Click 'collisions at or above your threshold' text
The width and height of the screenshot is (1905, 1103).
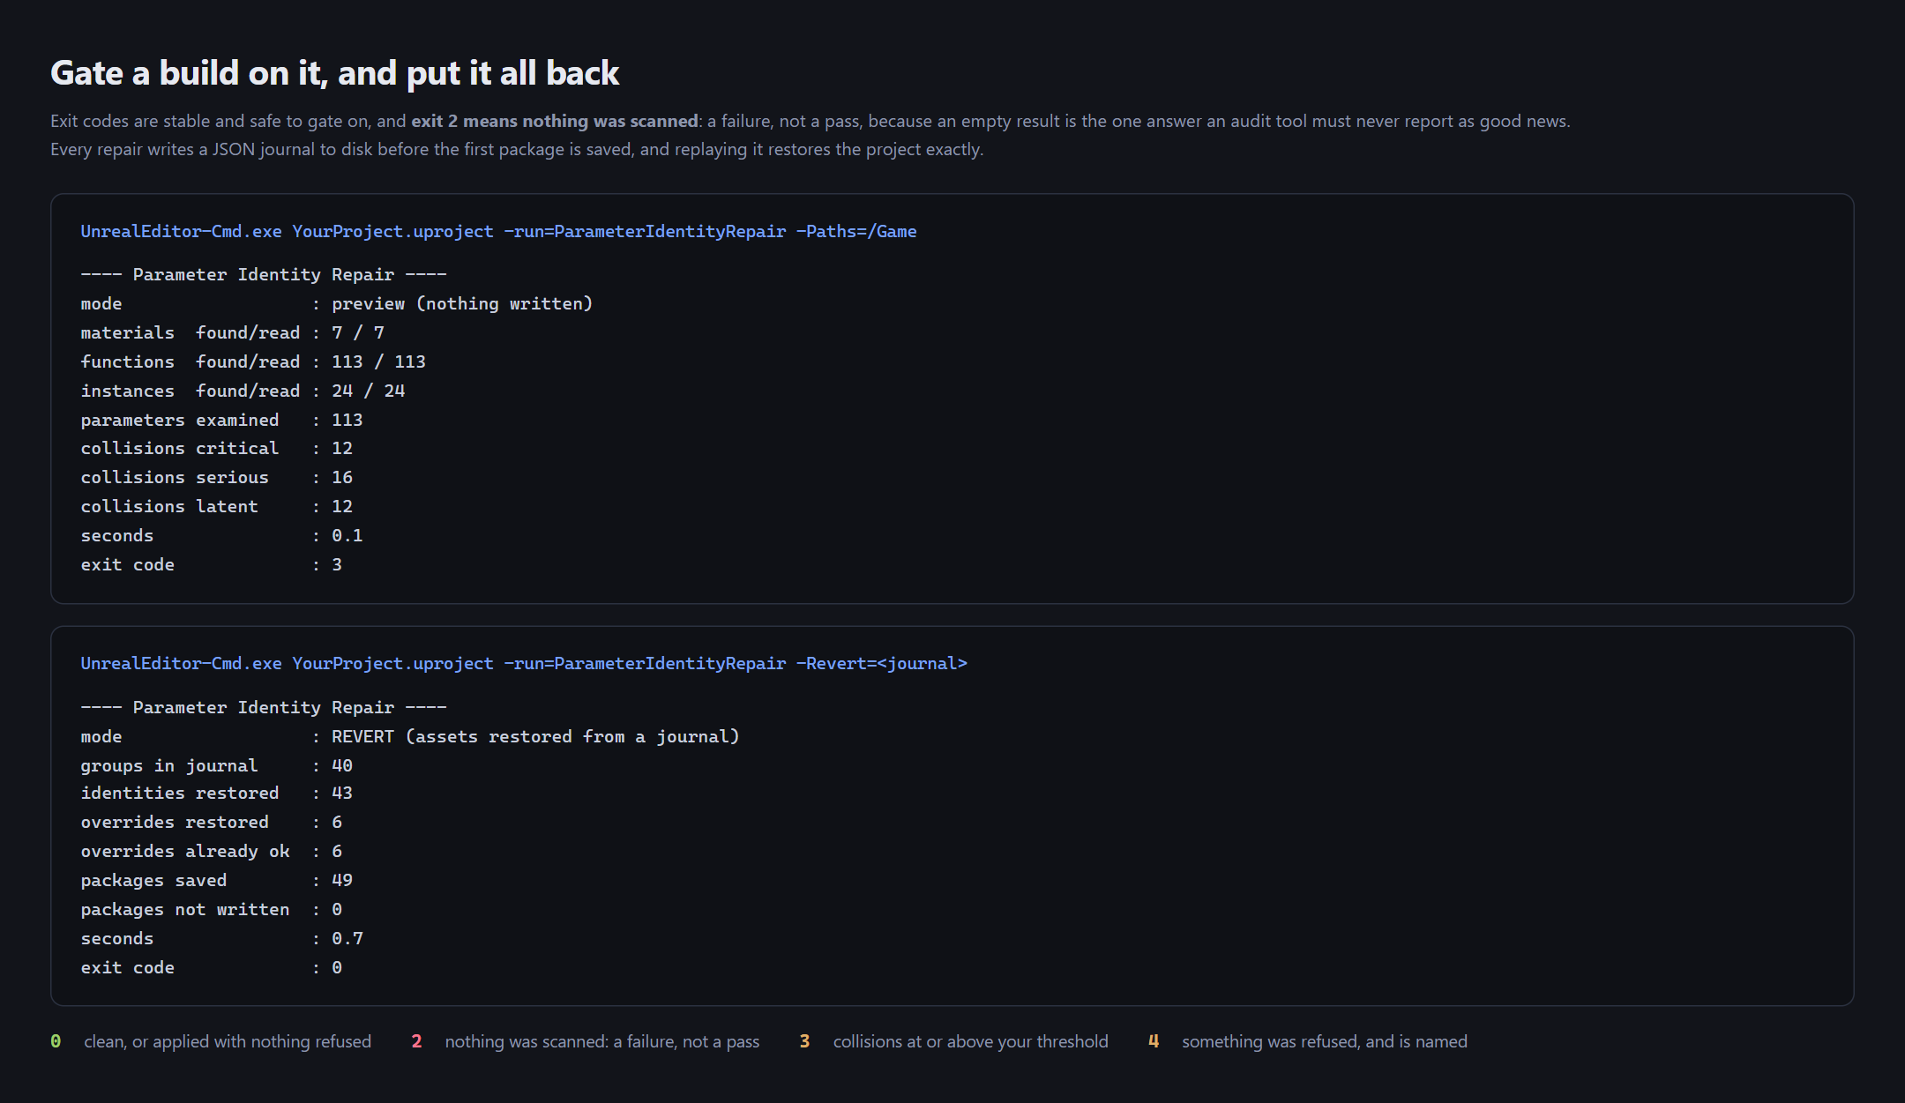click(x=971, y=1041)
